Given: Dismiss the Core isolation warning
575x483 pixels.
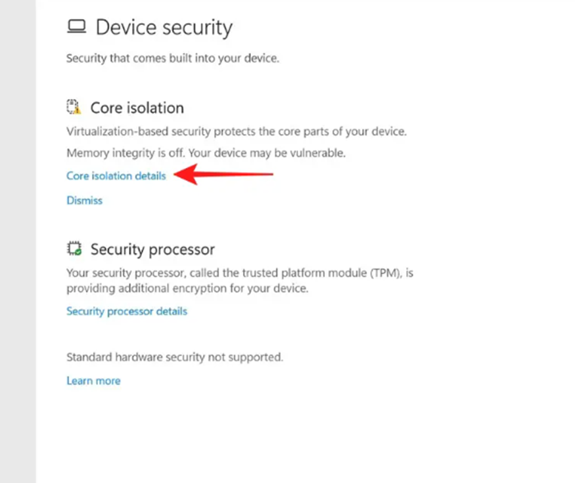Looking at the screenshot, I should (84, 200).
